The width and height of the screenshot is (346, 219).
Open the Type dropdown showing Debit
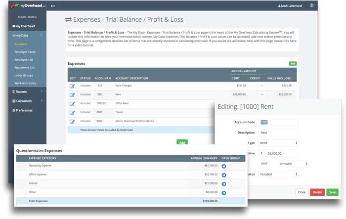(278, 143)
